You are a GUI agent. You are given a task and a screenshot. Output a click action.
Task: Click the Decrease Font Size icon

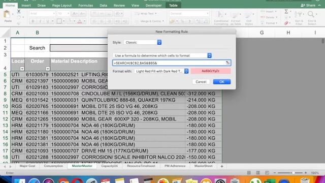[82, 14]
